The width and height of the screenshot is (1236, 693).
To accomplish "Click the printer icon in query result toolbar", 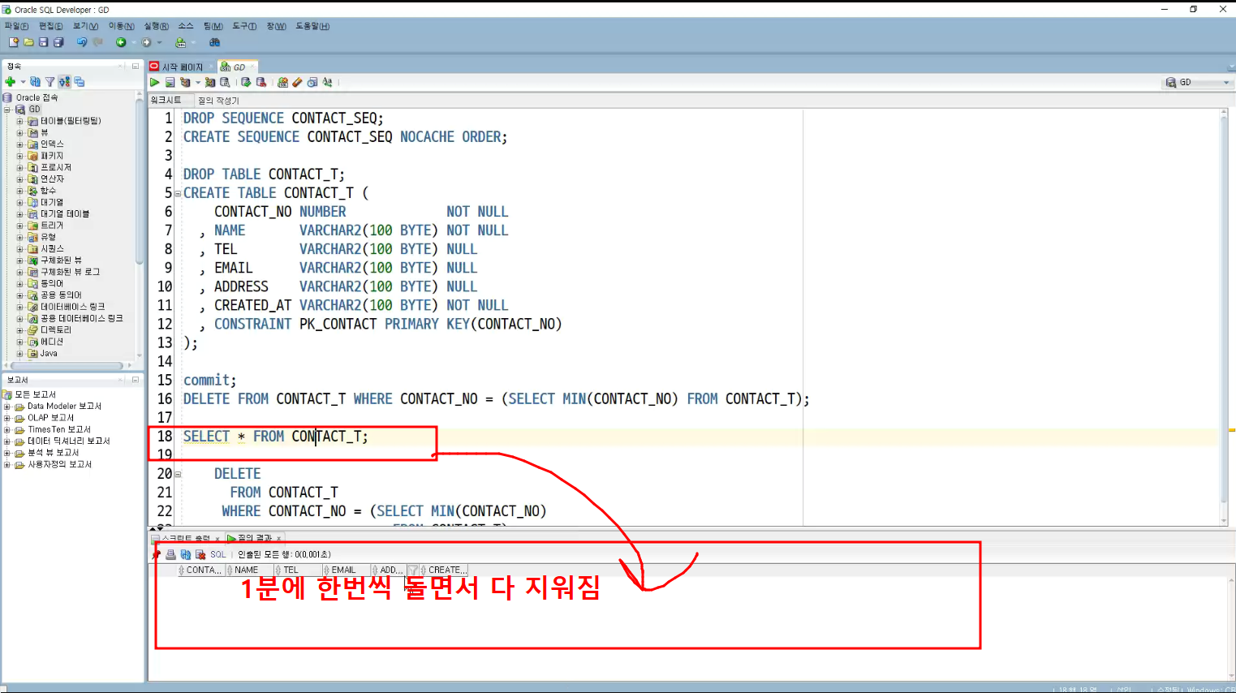I will [x=170, y=555].
